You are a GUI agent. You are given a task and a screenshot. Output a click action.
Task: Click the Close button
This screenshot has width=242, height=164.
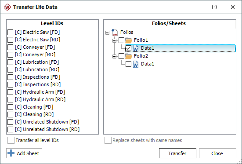pyautogui.click(x=217, y=153)
